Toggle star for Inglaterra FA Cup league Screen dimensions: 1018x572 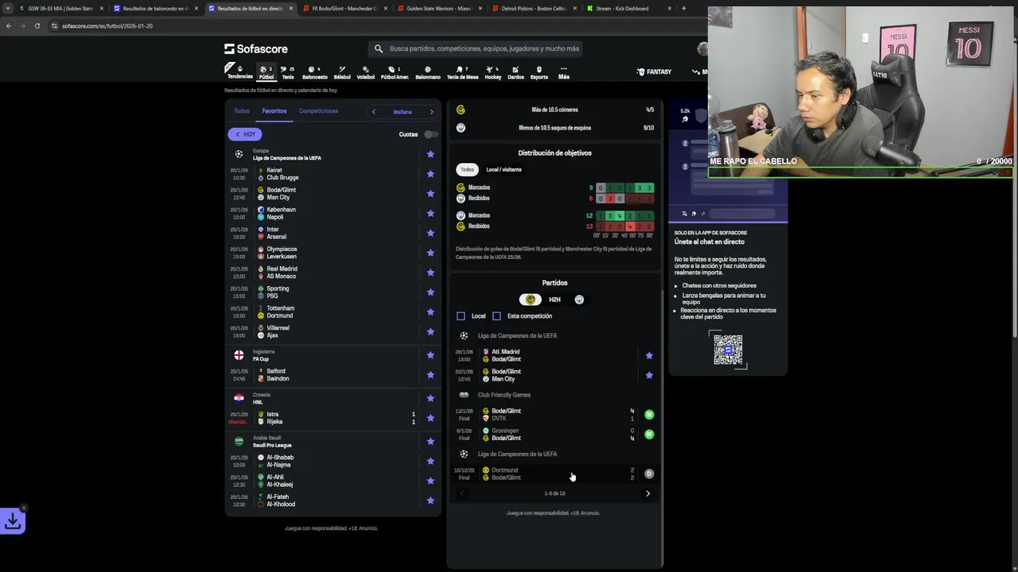pos(430,355)
